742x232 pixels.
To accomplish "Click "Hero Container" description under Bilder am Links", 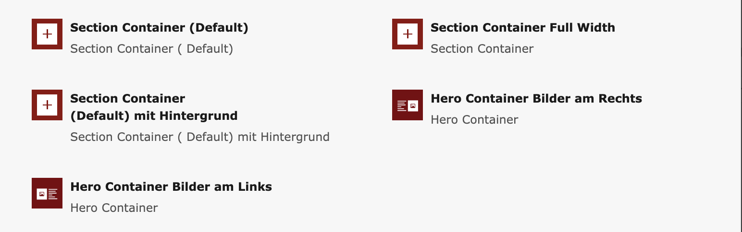I will pos(114,208).
